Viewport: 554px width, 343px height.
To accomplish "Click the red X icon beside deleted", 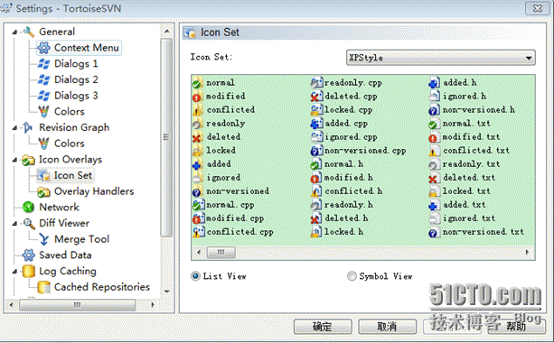I will click(x=198, y=137).
